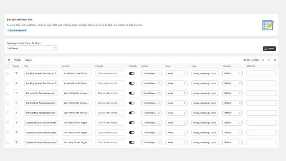The image size is (286, 161).
Task: Click the Tags column header
Action: coord(194,66)
